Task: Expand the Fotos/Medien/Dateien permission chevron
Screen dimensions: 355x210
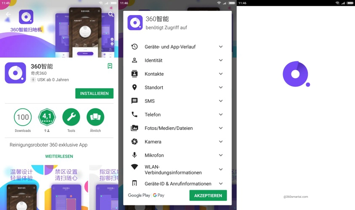Action: pyautogui.click(x=221, y=128)
